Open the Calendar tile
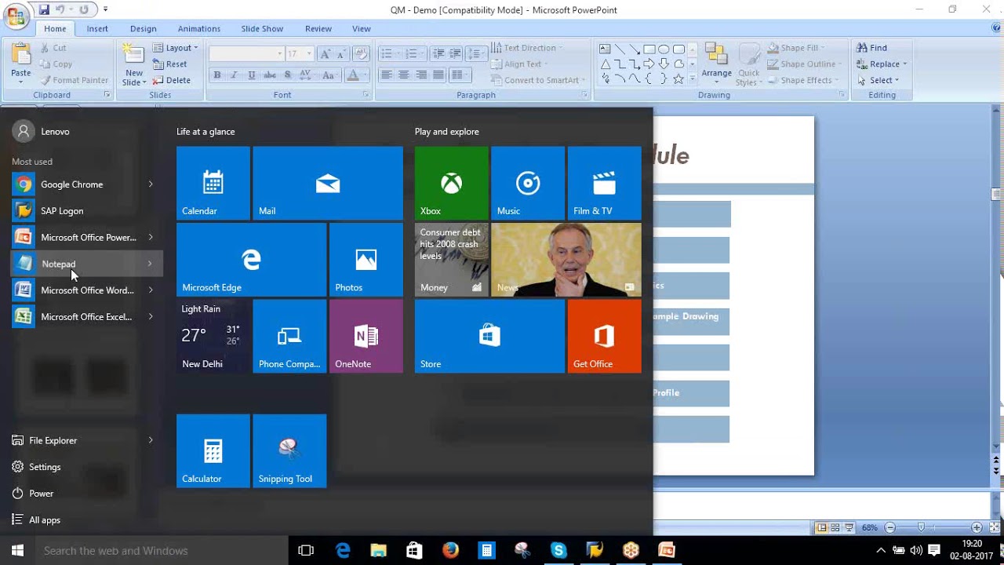This screenshot has height=565, width=1004. click(x=213, y=183)
